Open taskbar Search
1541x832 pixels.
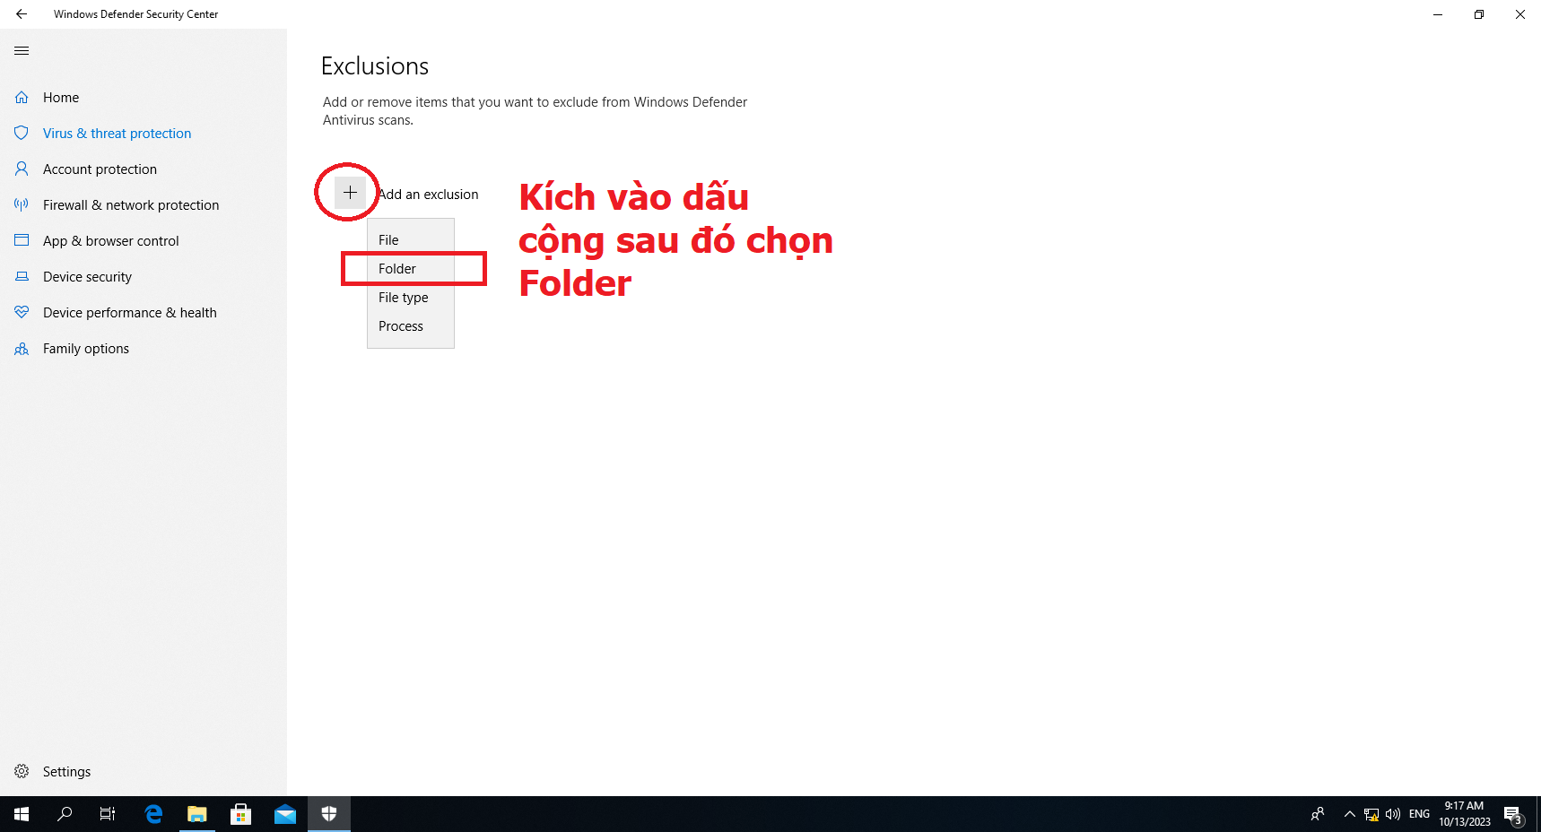[x=65, y=814]
